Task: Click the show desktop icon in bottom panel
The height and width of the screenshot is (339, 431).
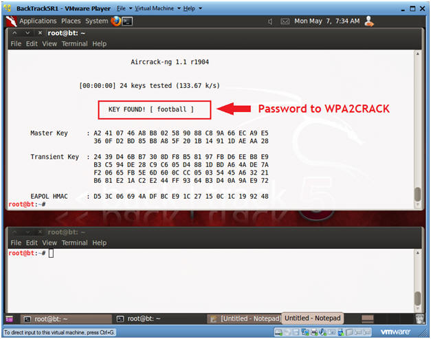Action: pos(10,319)
